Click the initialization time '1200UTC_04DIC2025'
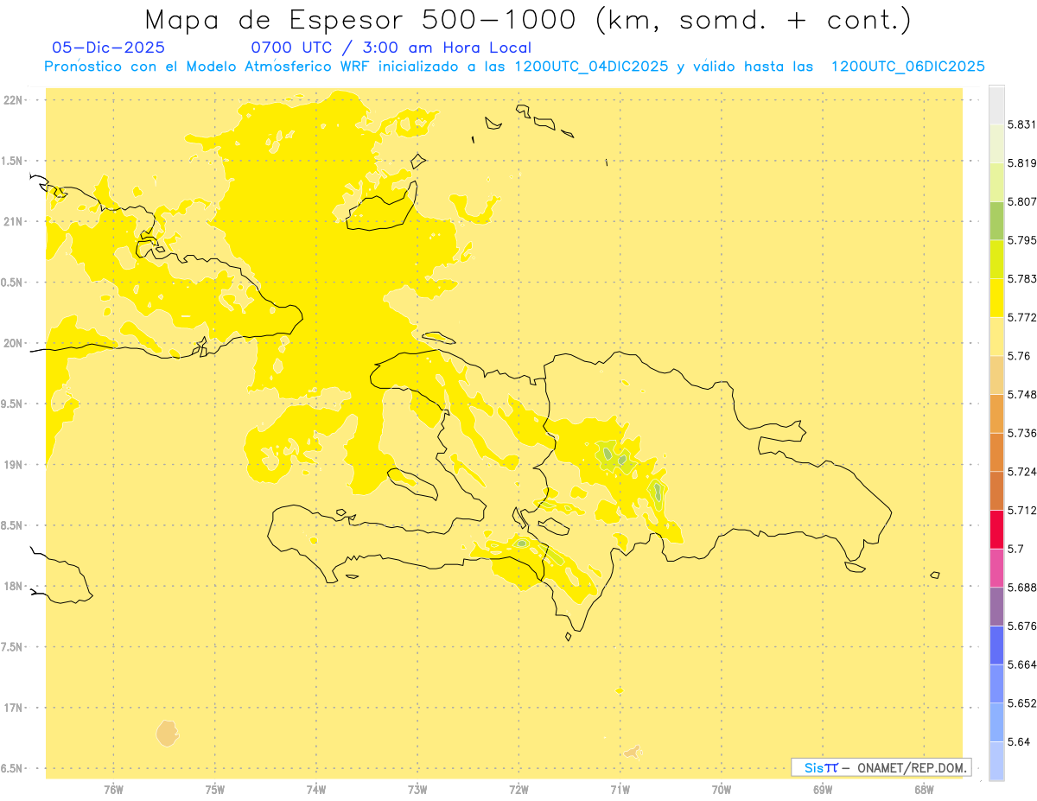 (591, 67)
